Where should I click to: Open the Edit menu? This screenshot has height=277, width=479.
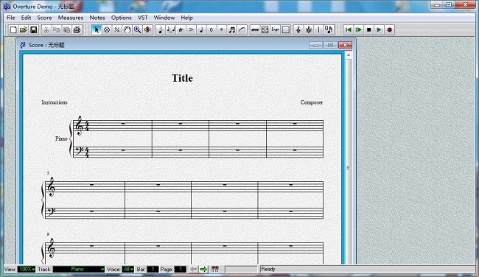pos(26,18)
